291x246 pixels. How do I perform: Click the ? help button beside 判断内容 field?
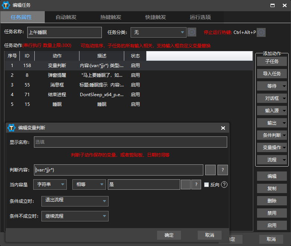(222, 170)
